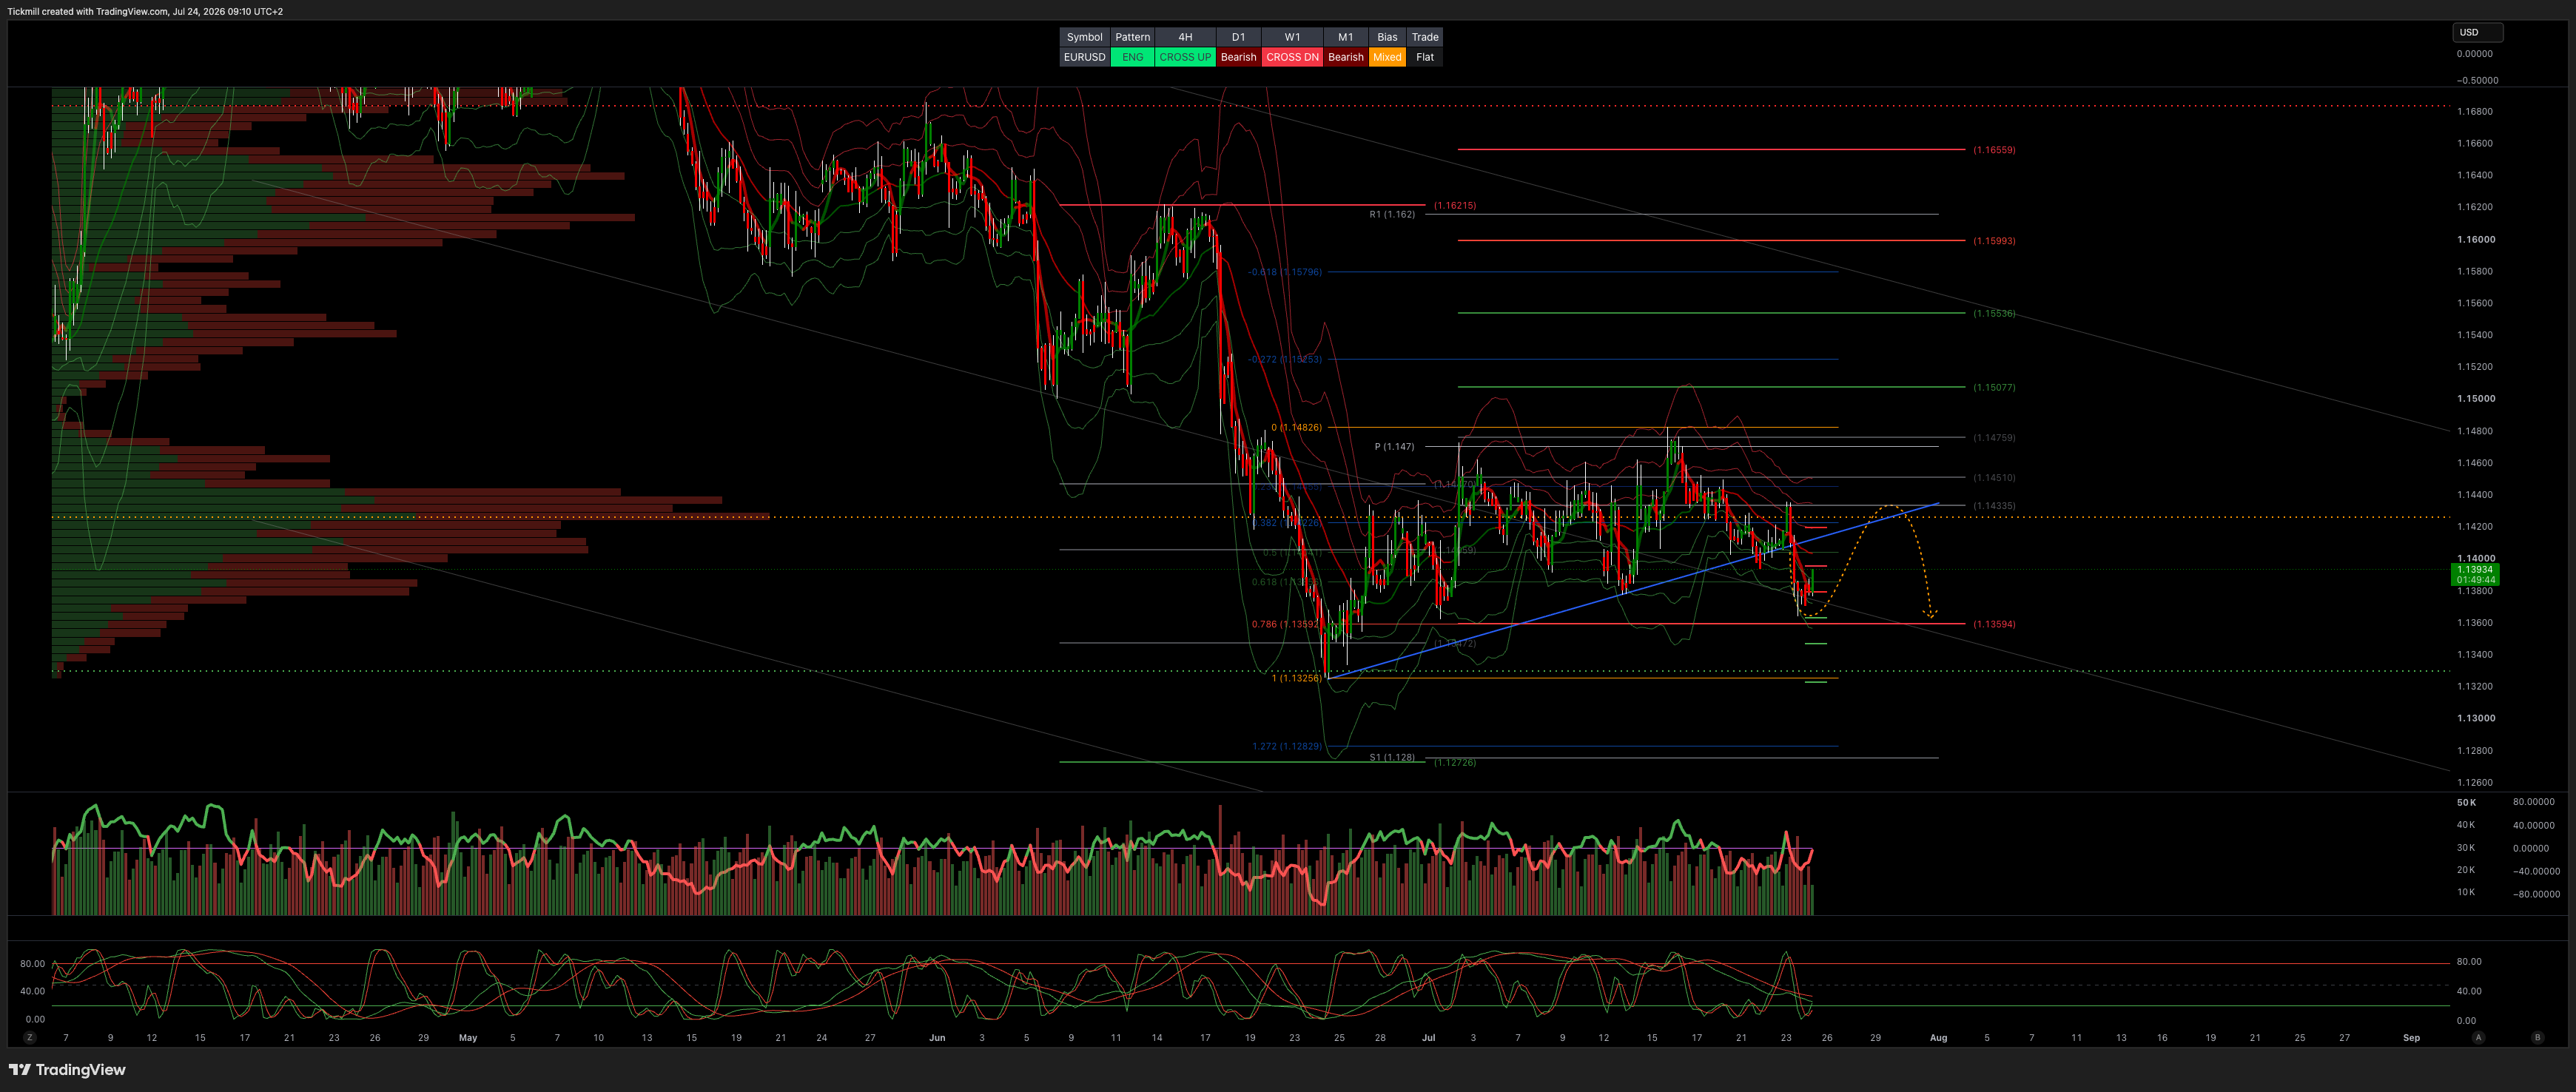The image size is (2576, 1092).
Task: Click the R1 (1.162) pivot label
Action: coord(1392,214)
